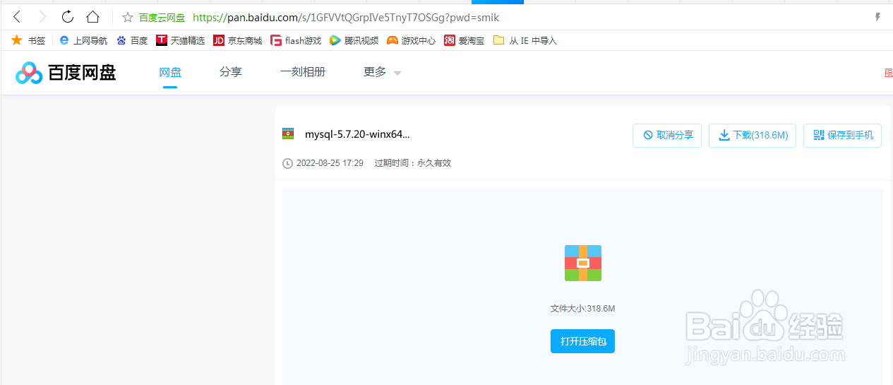The image size is (893, 385).
Task: Click the browser forward arrow
Action: pos(42,17)
